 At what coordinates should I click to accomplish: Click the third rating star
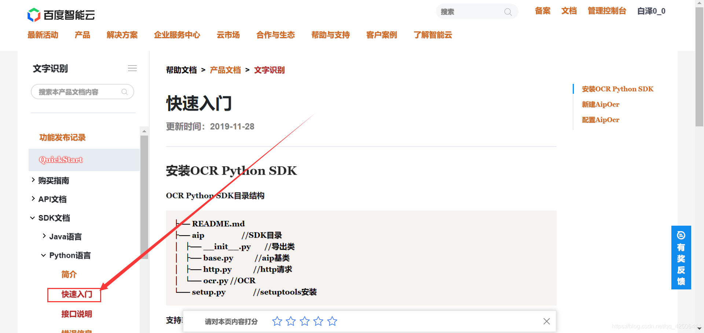(305, 321)
